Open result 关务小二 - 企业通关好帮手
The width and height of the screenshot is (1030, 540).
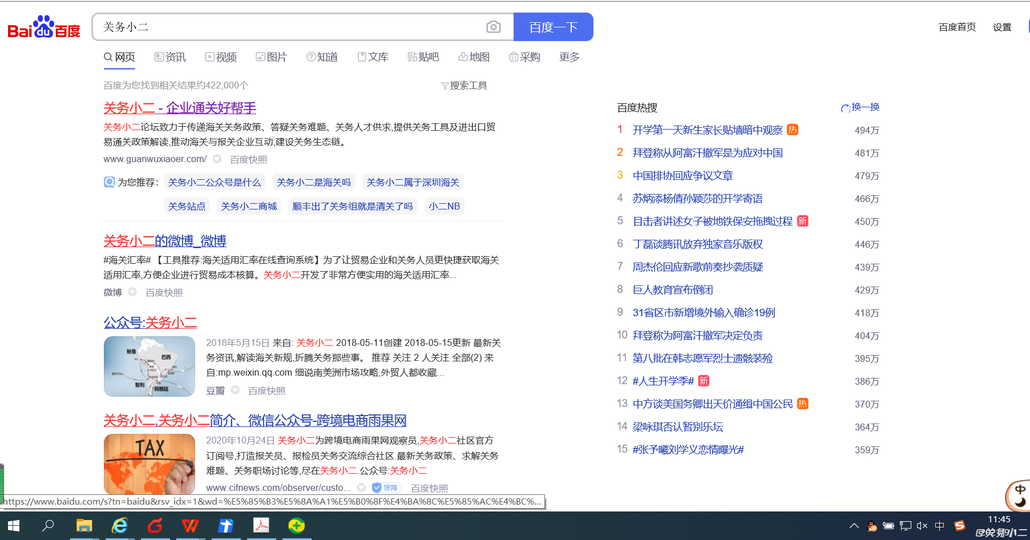[180, 108]
